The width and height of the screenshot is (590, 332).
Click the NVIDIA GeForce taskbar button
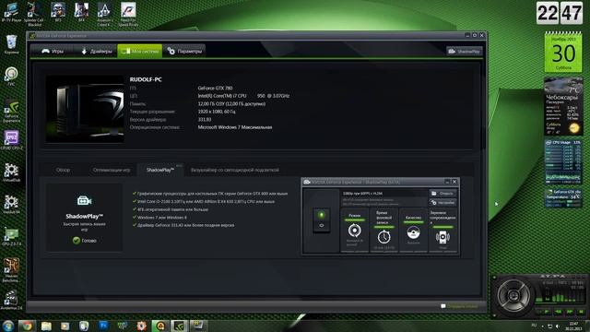tap(180, 326)
